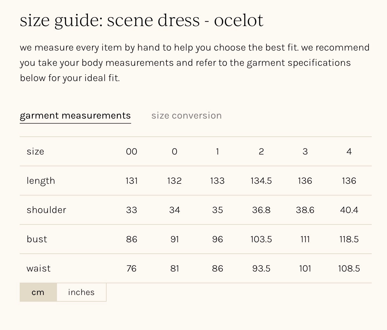
Task: Click the 103.5 bust value
Action: pos(261,239)
